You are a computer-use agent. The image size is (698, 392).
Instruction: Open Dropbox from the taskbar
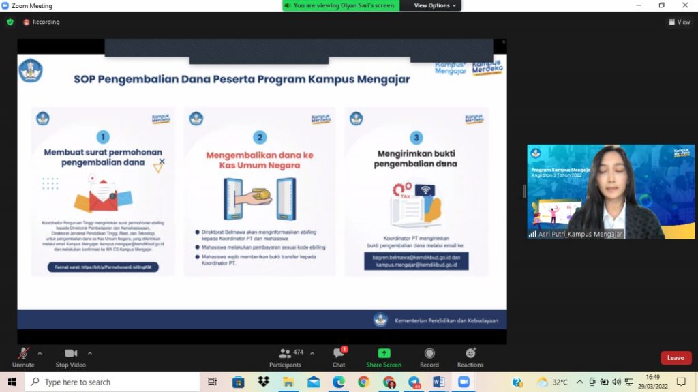click(x=263, y=382)
